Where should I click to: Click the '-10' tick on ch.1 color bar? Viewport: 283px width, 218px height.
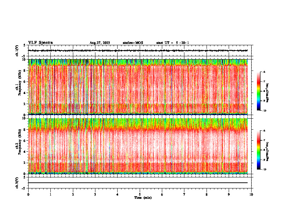click(264, 111)
